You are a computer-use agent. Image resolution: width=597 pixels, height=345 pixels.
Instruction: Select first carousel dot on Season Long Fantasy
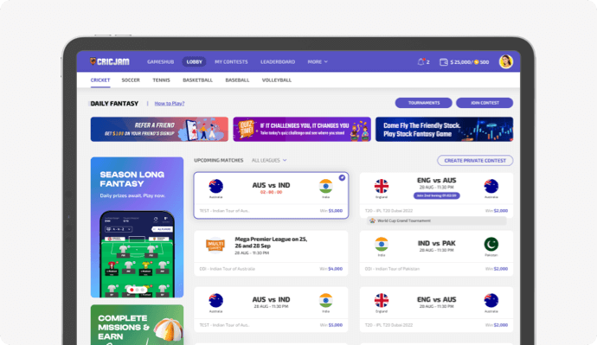pos(132,290)
